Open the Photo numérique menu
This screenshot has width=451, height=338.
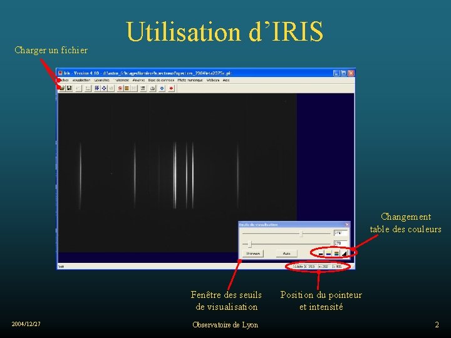[x=190, y=80]
